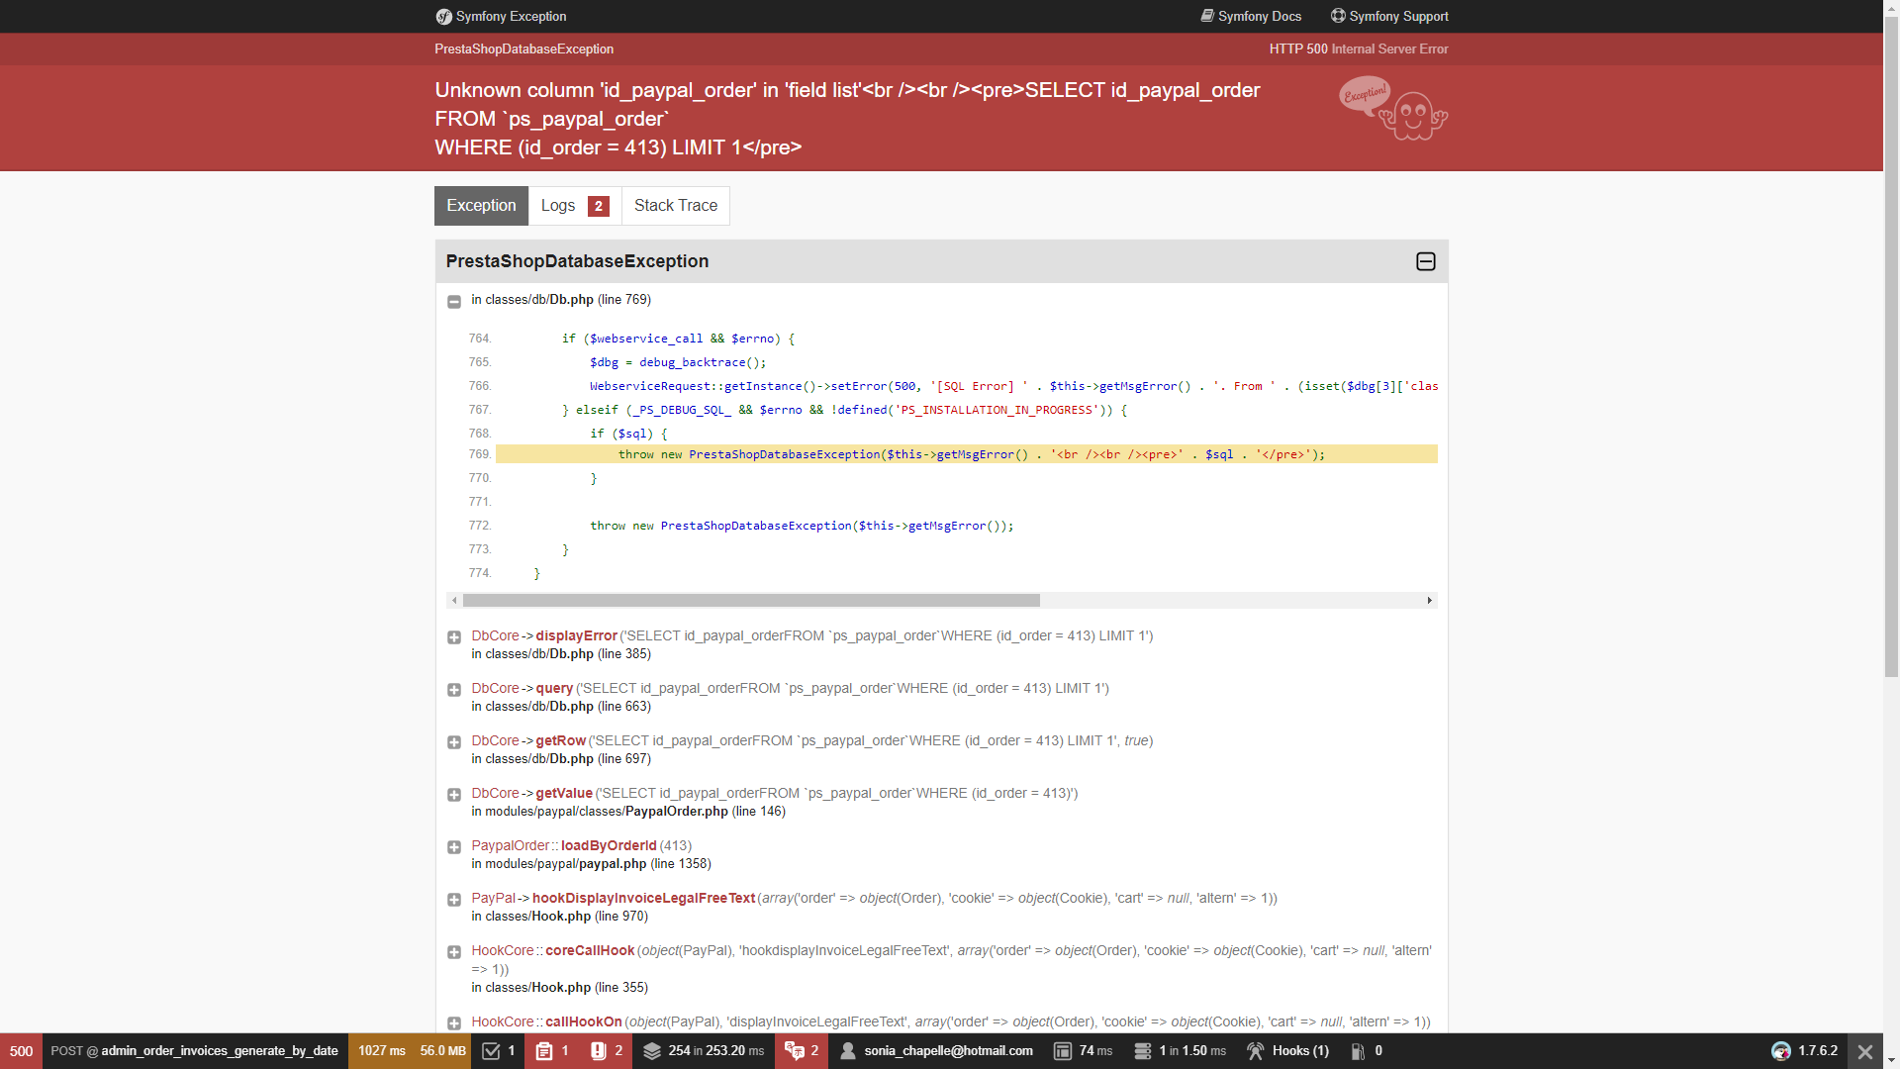Screen dimensions: 1900x1069
Task: Collapse the PrestaShopDatabaseException block
Action: 1425,261
